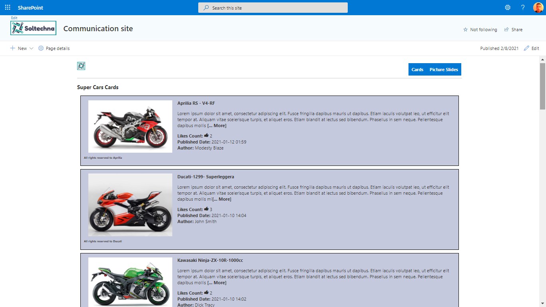Click author name John Smith
Screen dimensions: 546x307
[205, 221]
